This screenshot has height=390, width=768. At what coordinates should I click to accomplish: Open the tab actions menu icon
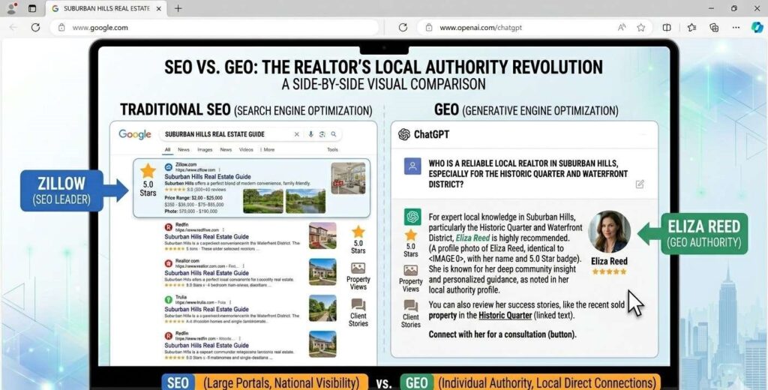tap(32, 8)
